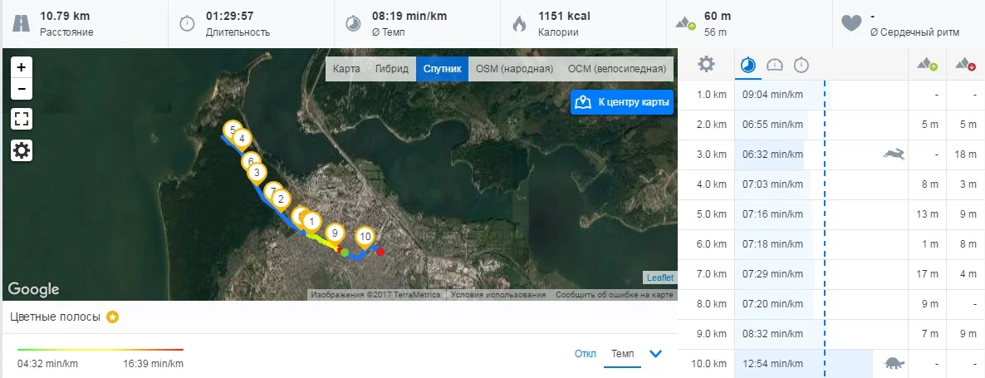Click the 1151 kcal calories value
The width and height of the screenshot is (985, 378).
click(564, 17)
